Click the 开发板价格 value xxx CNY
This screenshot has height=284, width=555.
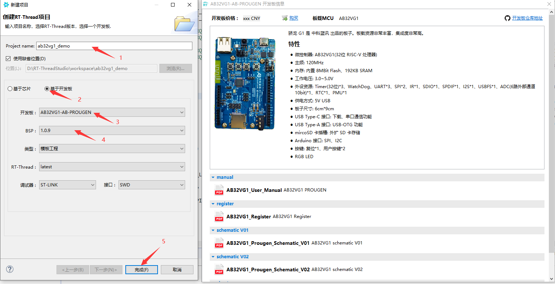tap(251, 18)
